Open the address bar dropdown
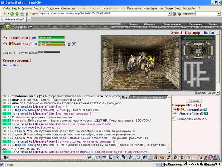 click(169, 14)
